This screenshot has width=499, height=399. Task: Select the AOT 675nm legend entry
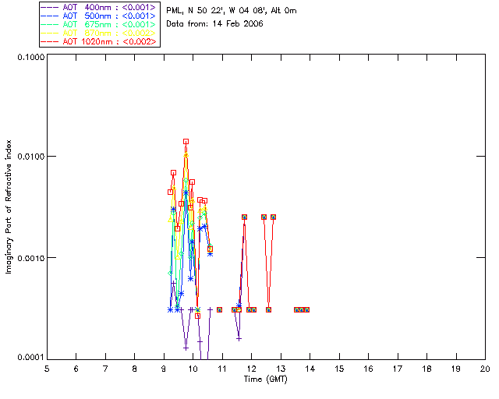99,24
